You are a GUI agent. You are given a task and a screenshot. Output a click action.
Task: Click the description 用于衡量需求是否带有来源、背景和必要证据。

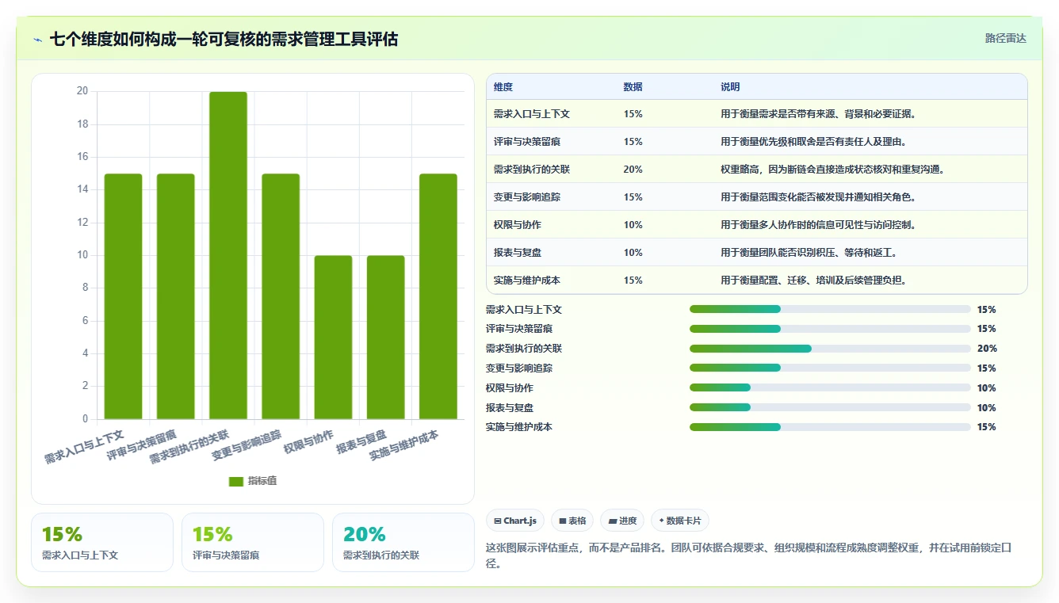(819, 114)
